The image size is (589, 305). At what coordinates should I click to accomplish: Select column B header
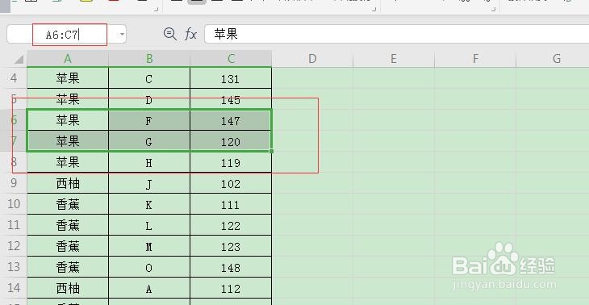click(x=149, y=59)
